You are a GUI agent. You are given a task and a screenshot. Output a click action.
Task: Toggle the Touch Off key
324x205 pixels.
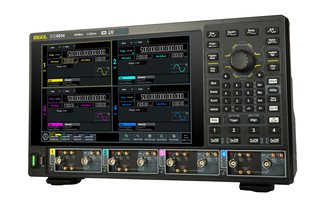[273, 108]
